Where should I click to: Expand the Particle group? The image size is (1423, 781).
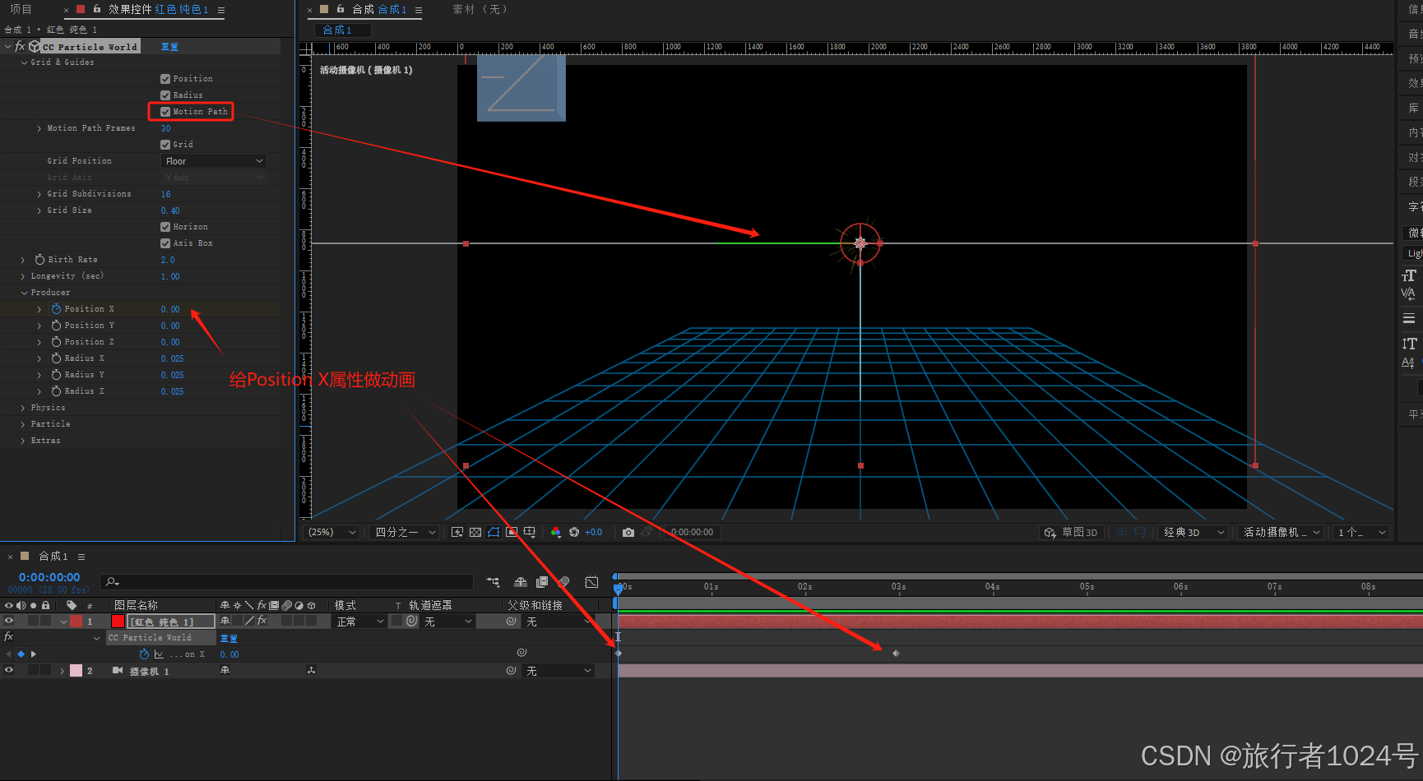click(23, 424)
